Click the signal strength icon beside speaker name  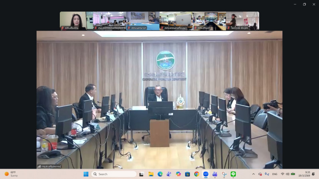pos(39,166)
